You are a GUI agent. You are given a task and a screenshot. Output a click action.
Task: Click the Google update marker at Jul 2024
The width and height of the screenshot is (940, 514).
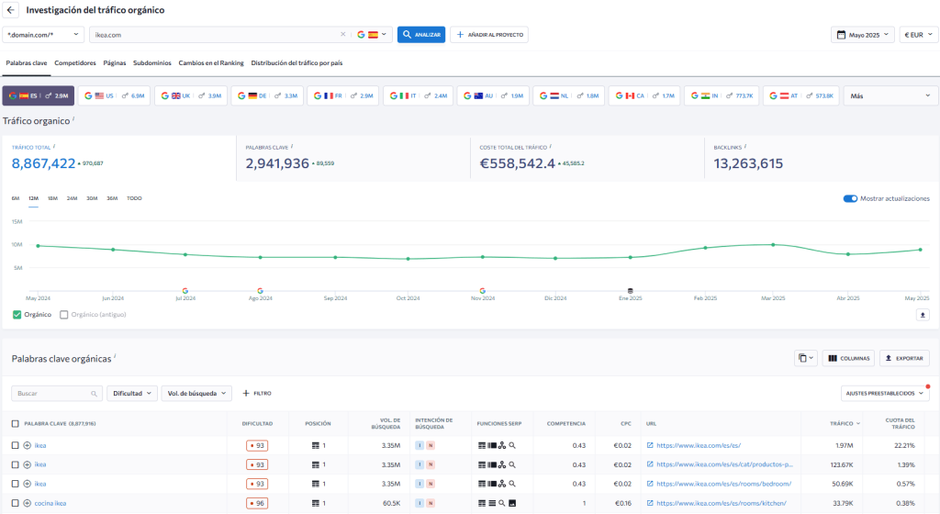[185, 291]
